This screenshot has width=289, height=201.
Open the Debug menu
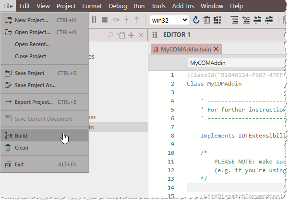pos(117,6)
